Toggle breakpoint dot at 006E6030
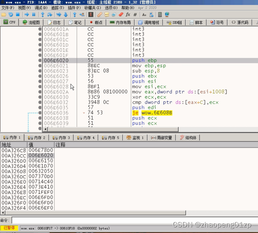 (x=40, y=97)
